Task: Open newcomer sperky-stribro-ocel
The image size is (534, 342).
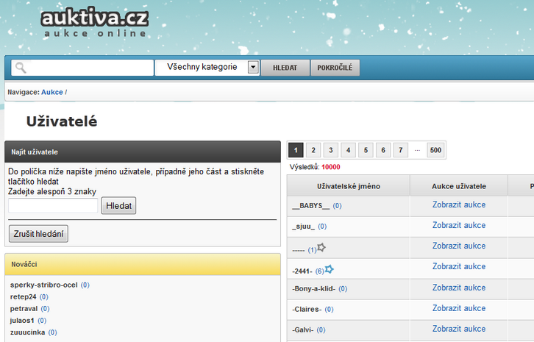Action: (44, 285)
